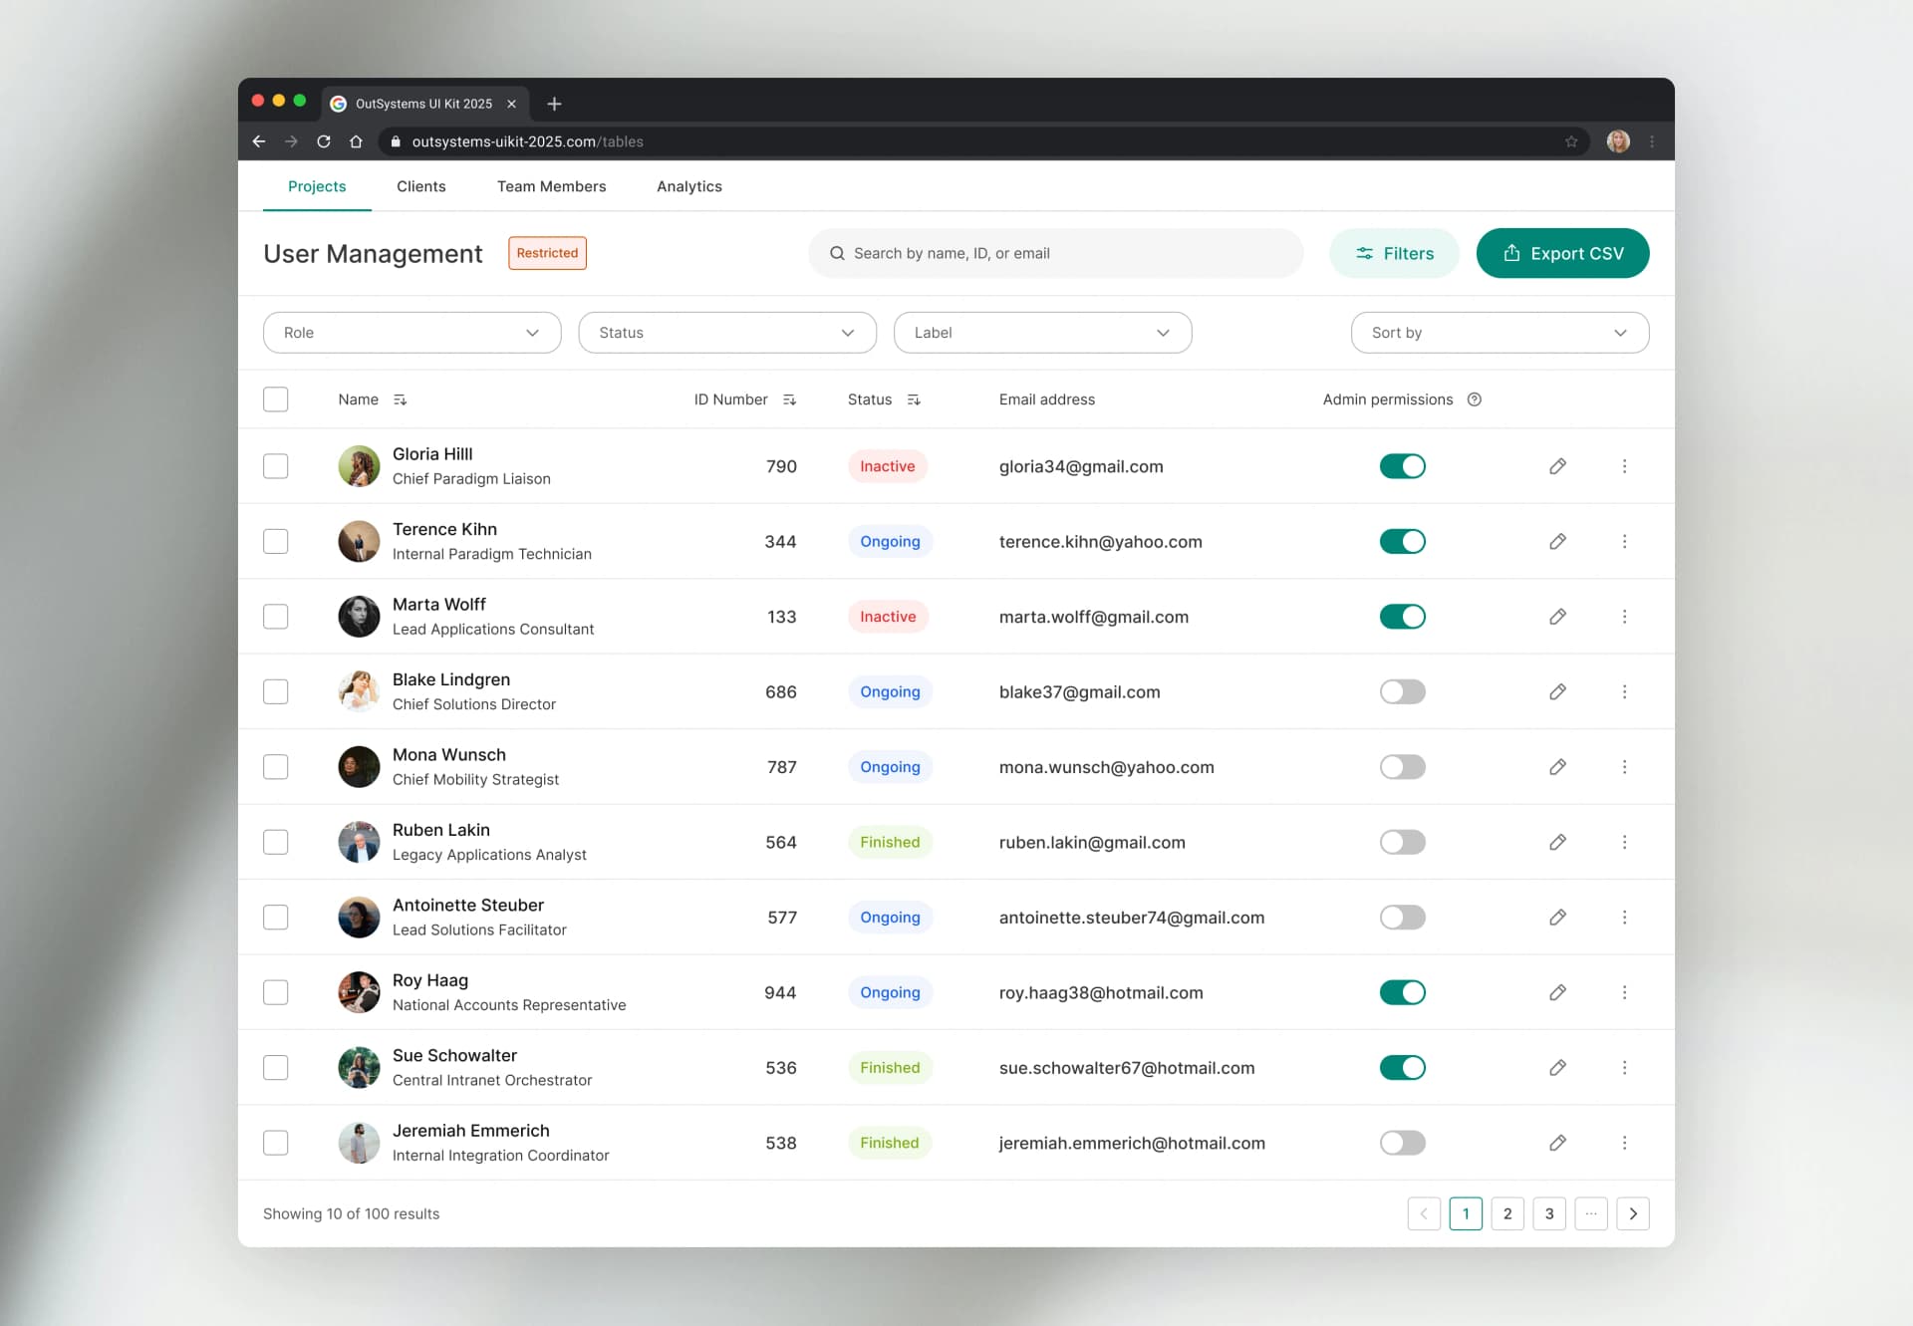Viewport: 1913px width, 1326px height.
Task: Click the search by name, ID, or email field
Action: [1056, 253]
